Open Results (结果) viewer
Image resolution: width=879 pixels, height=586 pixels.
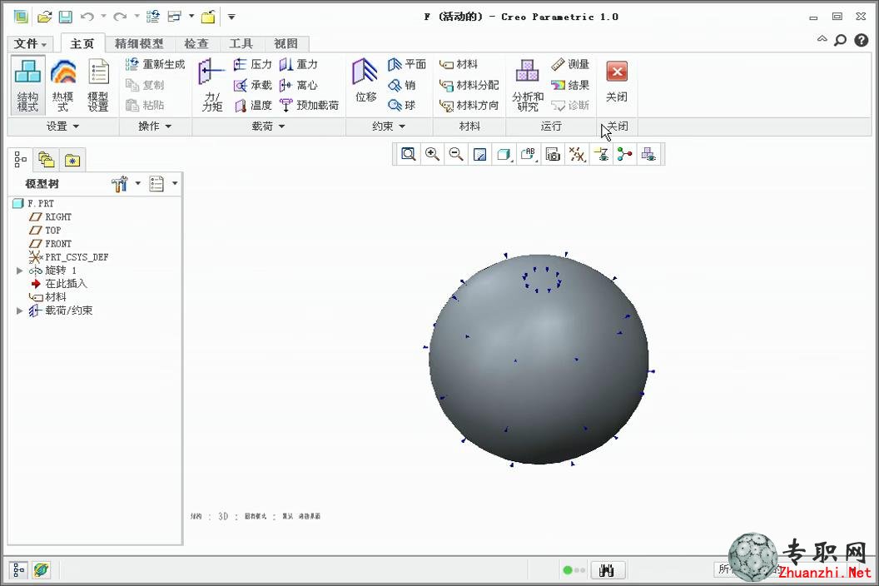pos(570,85)
